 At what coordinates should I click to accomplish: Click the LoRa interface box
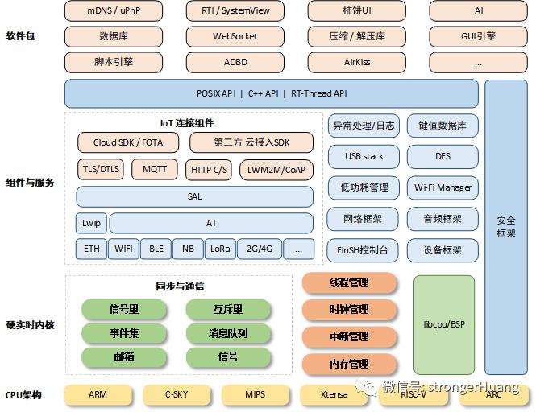(220, 249)
